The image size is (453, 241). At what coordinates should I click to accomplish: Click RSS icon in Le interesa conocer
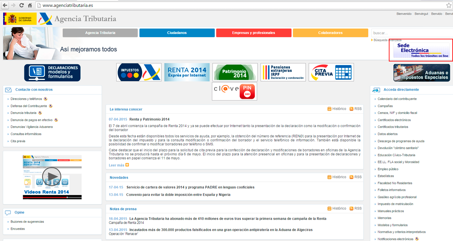(351, 109)
